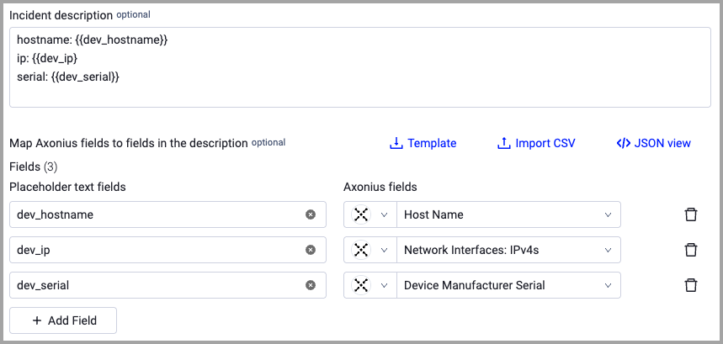The width and height of the screenshot is (723, 344).
Task: Clear the dev_ip placeholder text
Action: [x=311, y=250]
